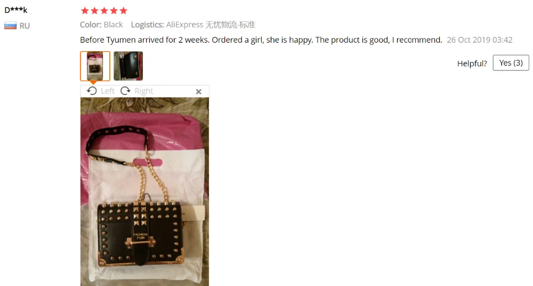Click the Russian flag icon
533x286 pixels.
pyautogui.click(x=10, y=26)
